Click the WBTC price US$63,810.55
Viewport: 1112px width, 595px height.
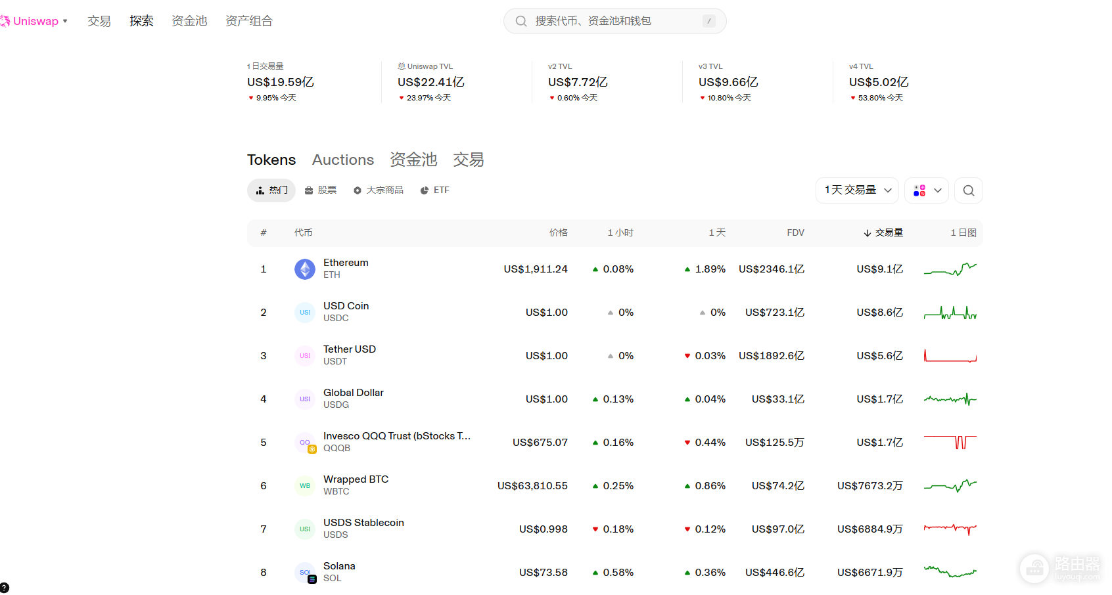(x=532, y=486)
